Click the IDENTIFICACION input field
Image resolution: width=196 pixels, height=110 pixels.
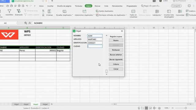[x=95, y=43]
